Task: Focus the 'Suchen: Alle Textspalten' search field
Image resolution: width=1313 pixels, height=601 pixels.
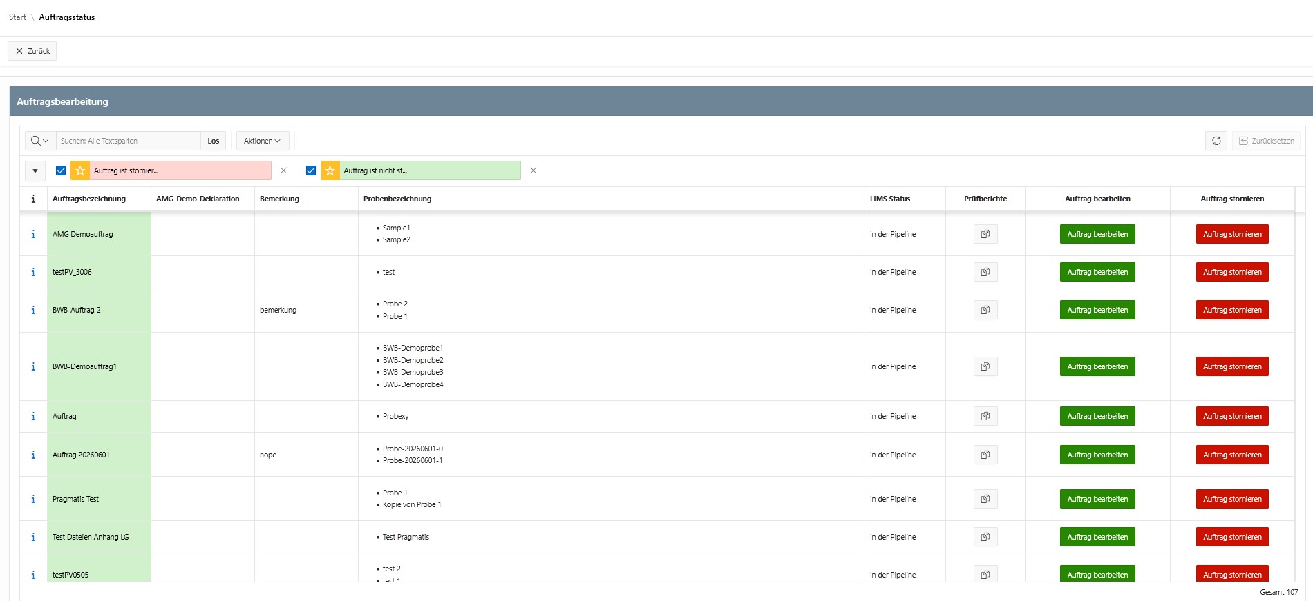Action: (x=129, y=141)
